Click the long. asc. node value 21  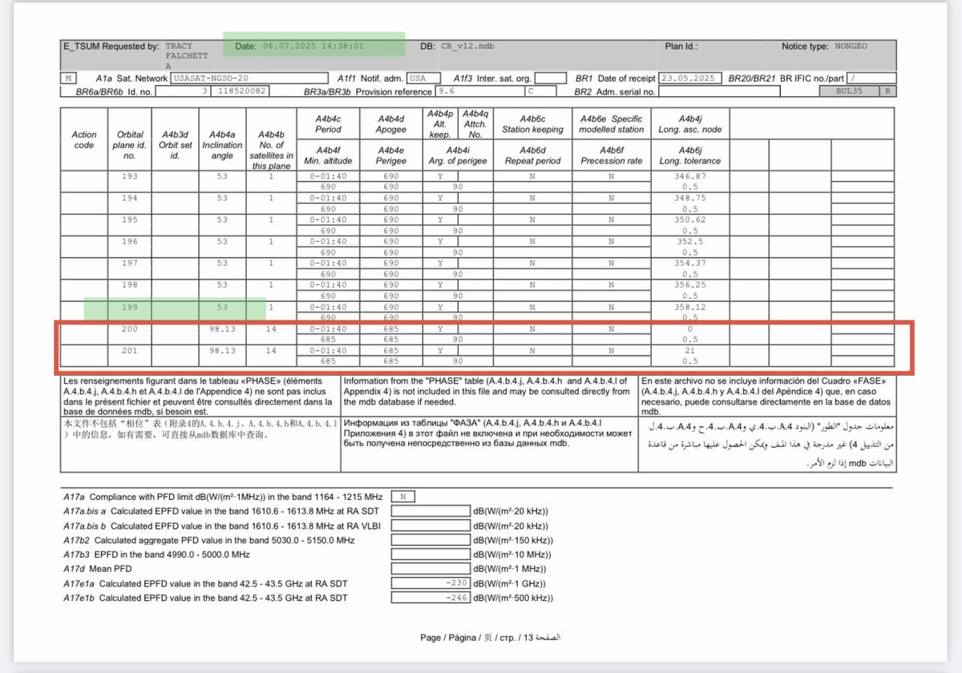(690, 350)
